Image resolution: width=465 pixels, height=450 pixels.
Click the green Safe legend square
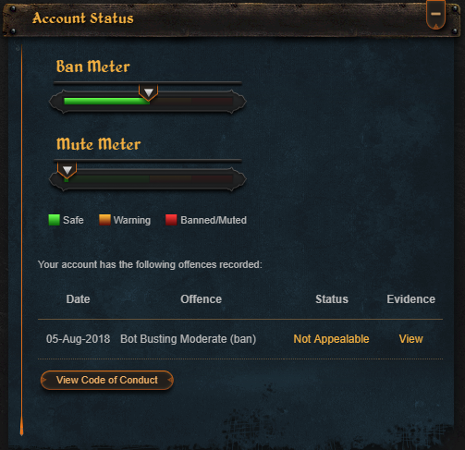tap(55, 220)
